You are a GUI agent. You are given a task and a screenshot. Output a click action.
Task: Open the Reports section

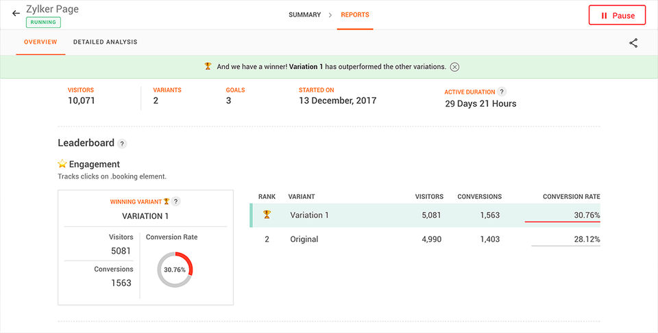click(355, 15)
